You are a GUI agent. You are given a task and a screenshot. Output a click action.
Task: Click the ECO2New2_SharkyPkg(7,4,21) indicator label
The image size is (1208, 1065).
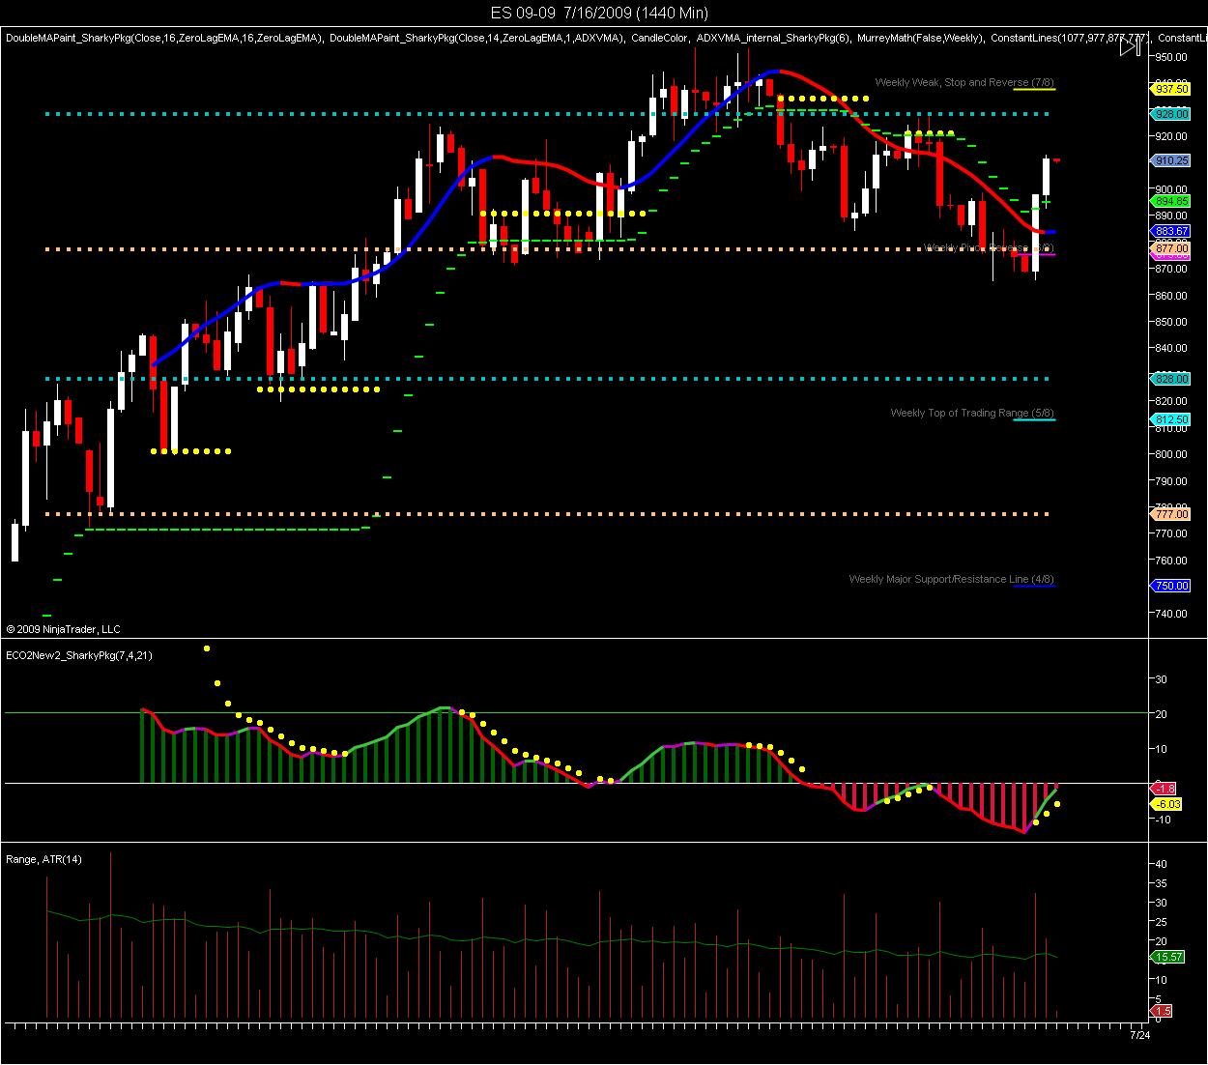pyautogui.click(x=79, y=655)
